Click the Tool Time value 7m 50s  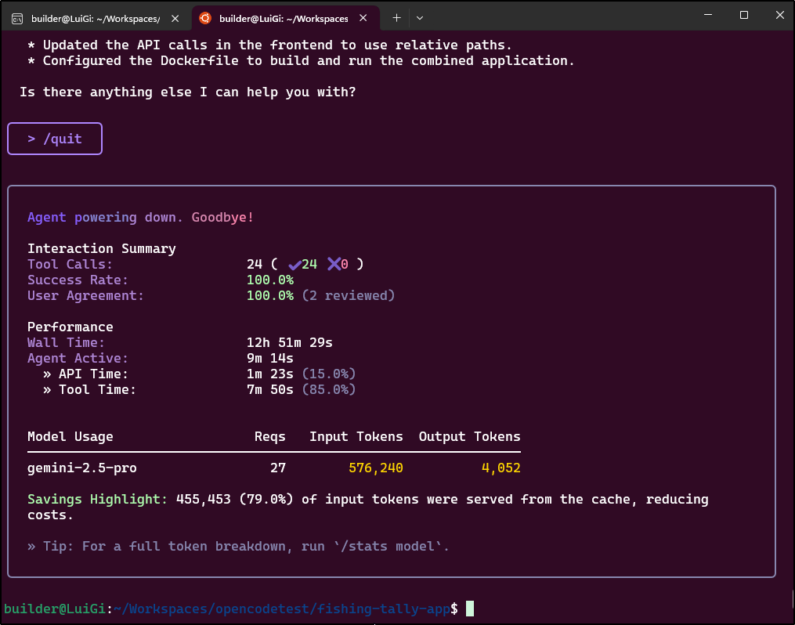(270, 390)
